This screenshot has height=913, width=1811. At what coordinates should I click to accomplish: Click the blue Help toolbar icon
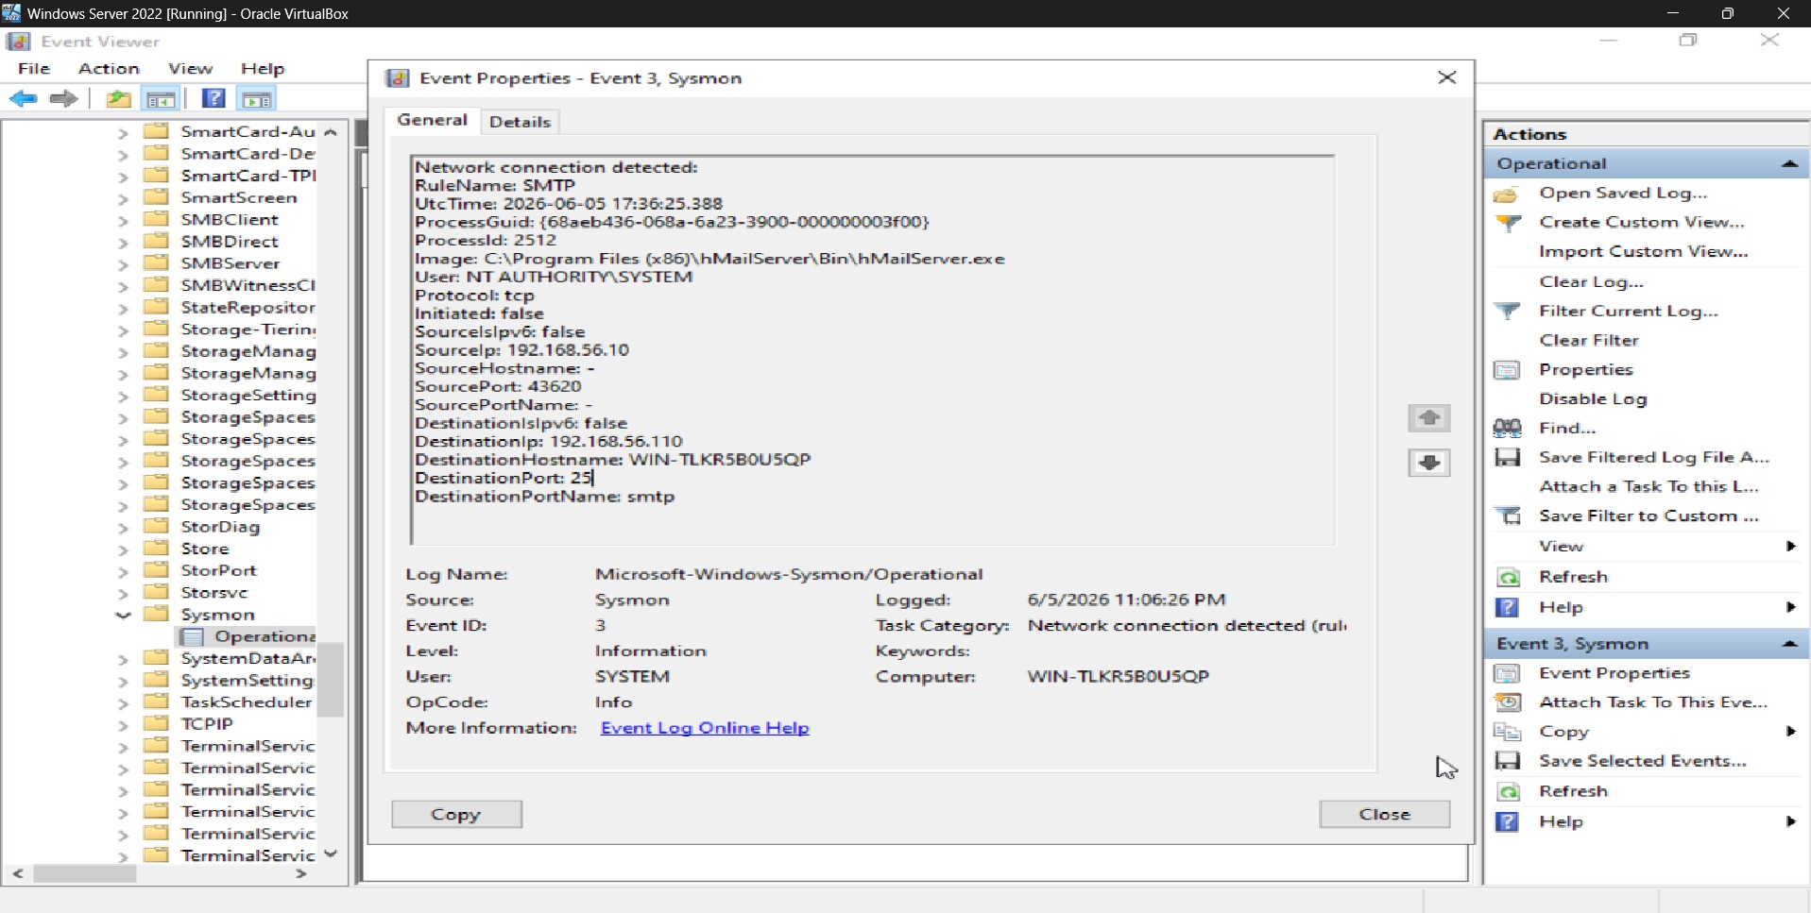coord(214,98)
